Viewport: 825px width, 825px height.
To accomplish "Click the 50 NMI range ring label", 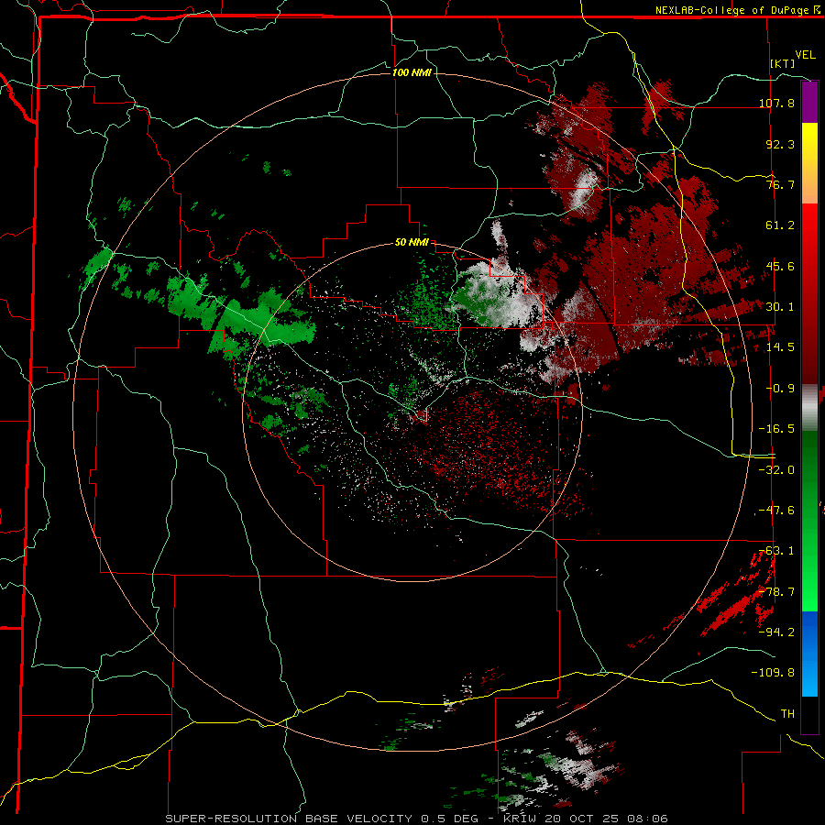I will (412, 242).
